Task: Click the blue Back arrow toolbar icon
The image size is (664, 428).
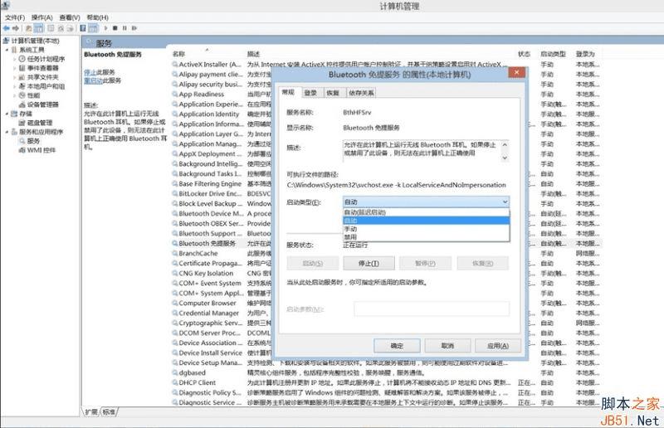Action: click(6, 28)
